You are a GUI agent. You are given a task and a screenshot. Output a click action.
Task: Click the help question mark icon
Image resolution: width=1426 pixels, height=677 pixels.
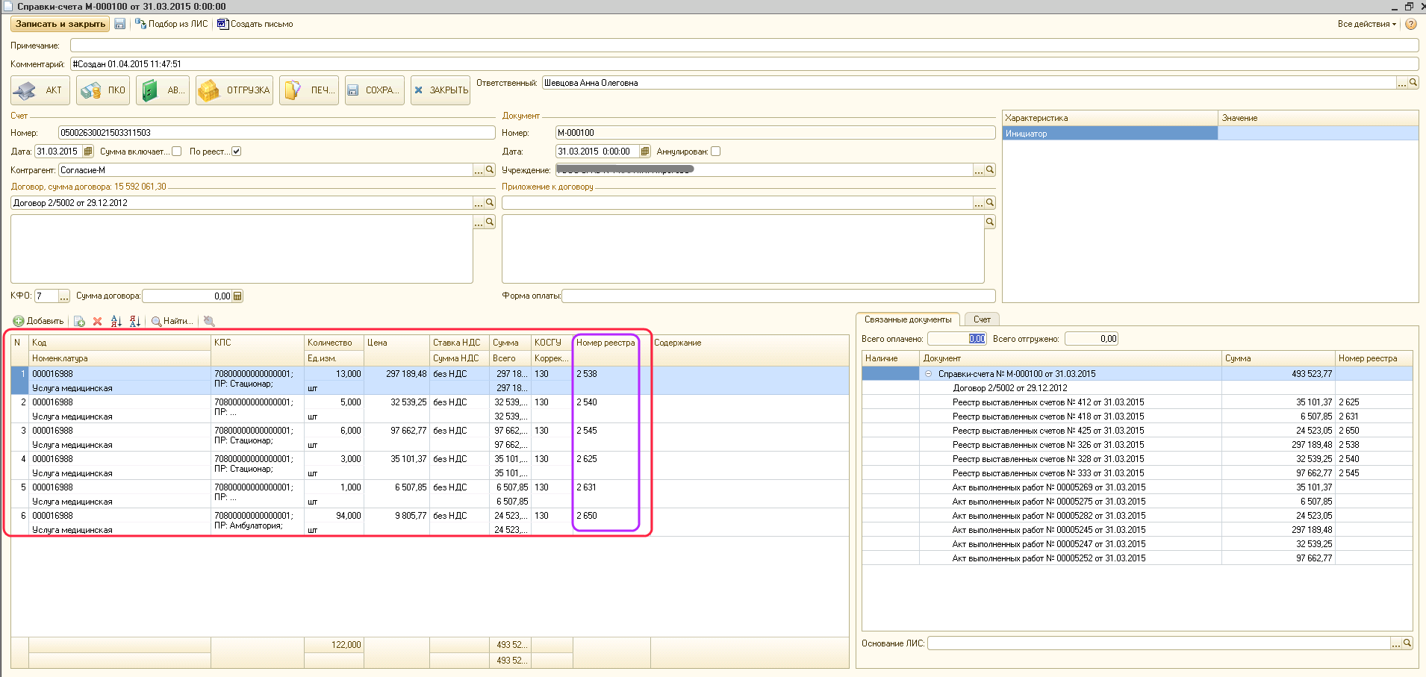(x=1411, y=24)
